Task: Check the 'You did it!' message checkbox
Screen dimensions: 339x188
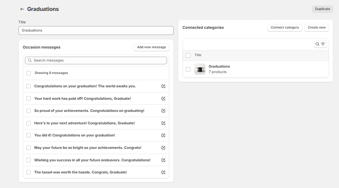Action: [x=29, y=135]
